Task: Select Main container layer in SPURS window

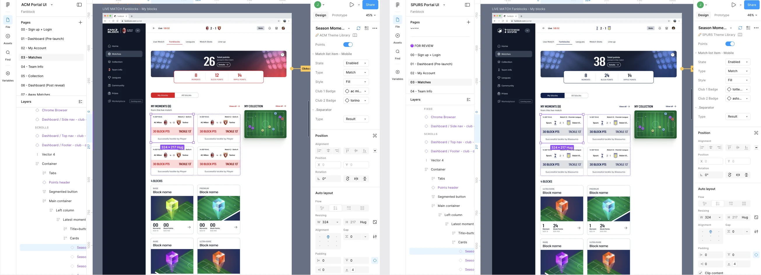Action: [x=449, y=206]
